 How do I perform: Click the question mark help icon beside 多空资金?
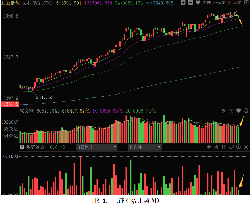pos(22,147)
